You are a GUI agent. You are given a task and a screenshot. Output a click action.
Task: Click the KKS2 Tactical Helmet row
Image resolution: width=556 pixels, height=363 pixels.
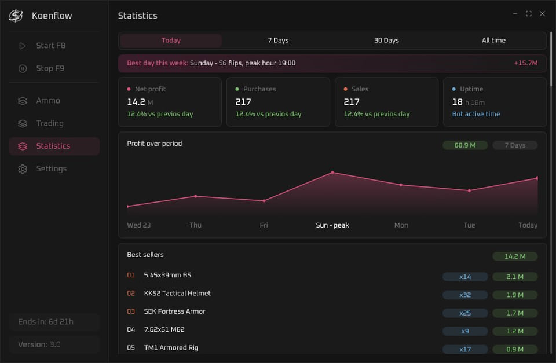point(332,294)
